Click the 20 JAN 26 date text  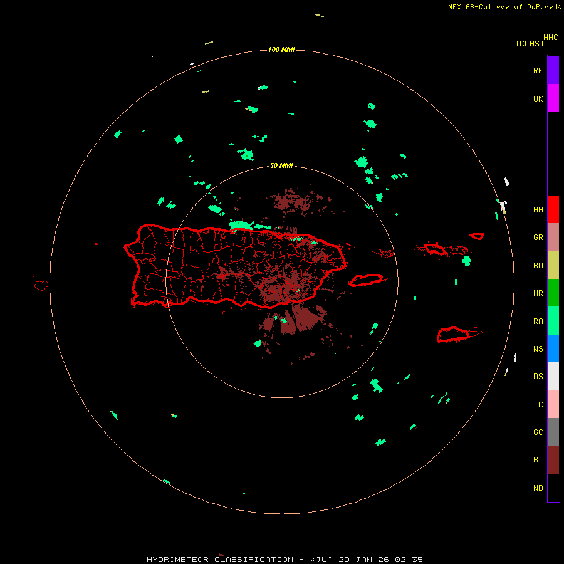[364, 560]
